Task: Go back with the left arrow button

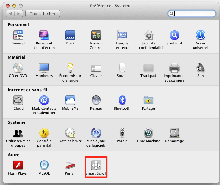Action: (10, 14)
